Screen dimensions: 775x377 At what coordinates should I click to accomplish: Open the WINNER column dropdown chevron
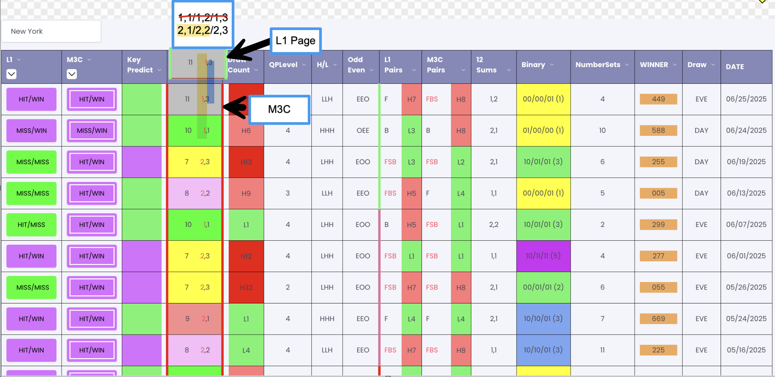click(675, 65)
